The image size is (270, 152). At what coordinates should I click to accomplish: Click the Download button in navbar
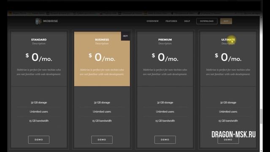coord(207,21)
